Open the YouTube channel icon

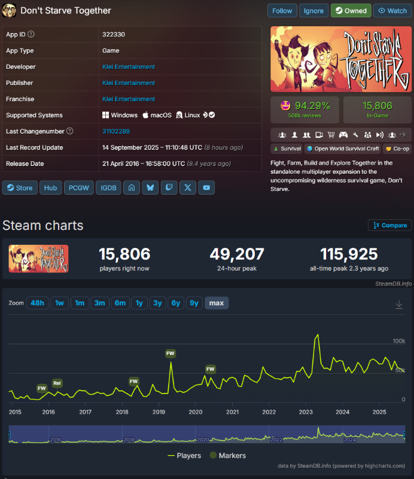pos(206,187)
